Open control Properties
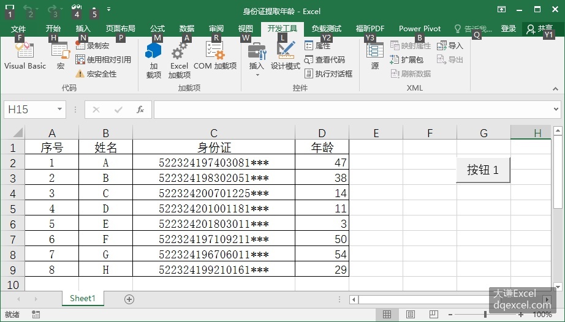Viewport: 565px width, 322px height. 317,46
